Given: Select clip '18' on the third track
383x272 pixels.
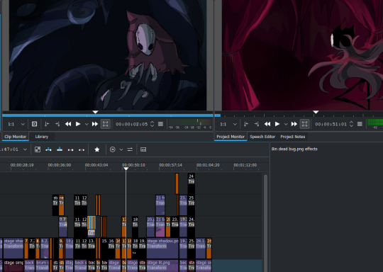Looking at the screenshot, I should point(135,227).
